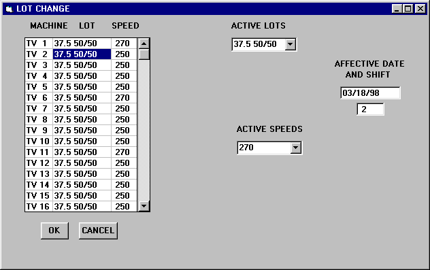Select lot cell in TV 8 row

(x=82, y=120)
